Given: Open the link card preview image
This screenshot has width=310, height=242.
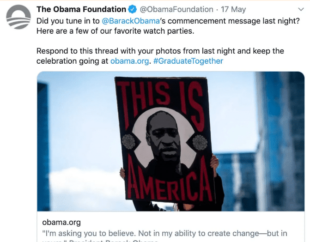Looking at the screenshot, I should (170, 141).
